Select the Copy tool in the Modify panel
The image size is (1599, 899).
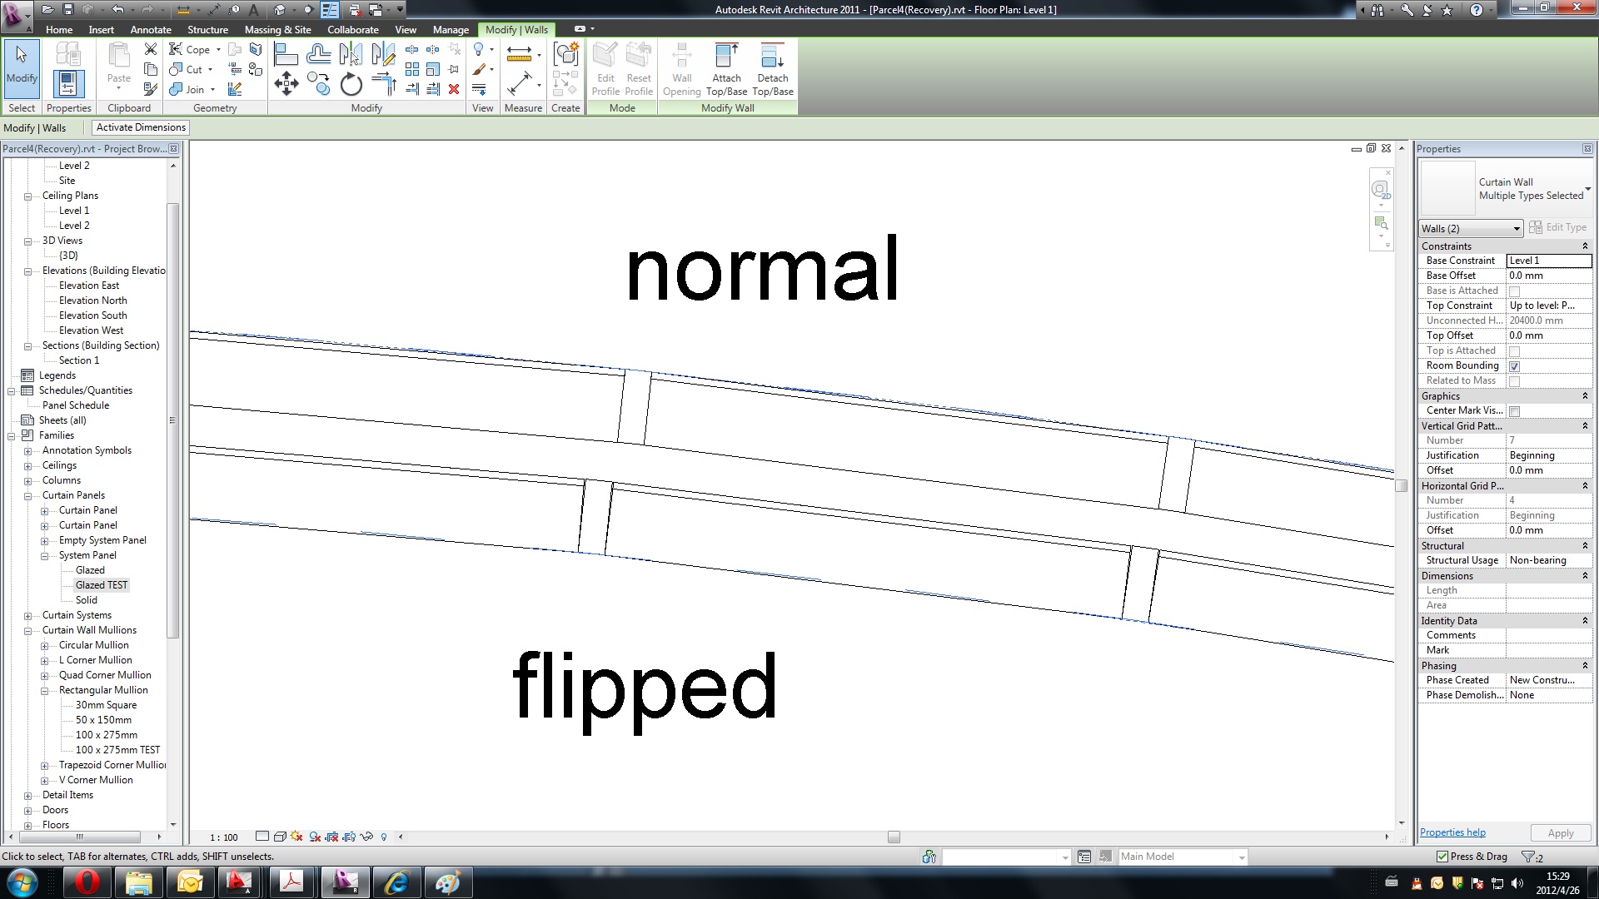[318, 83]
